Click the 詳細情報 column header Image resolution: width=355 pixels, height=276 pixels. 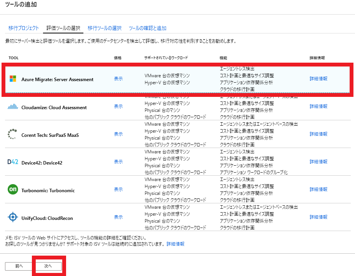(x=317, y=58)
